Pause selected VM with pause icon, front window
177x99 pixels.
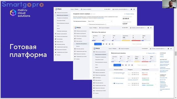point(126,65)
